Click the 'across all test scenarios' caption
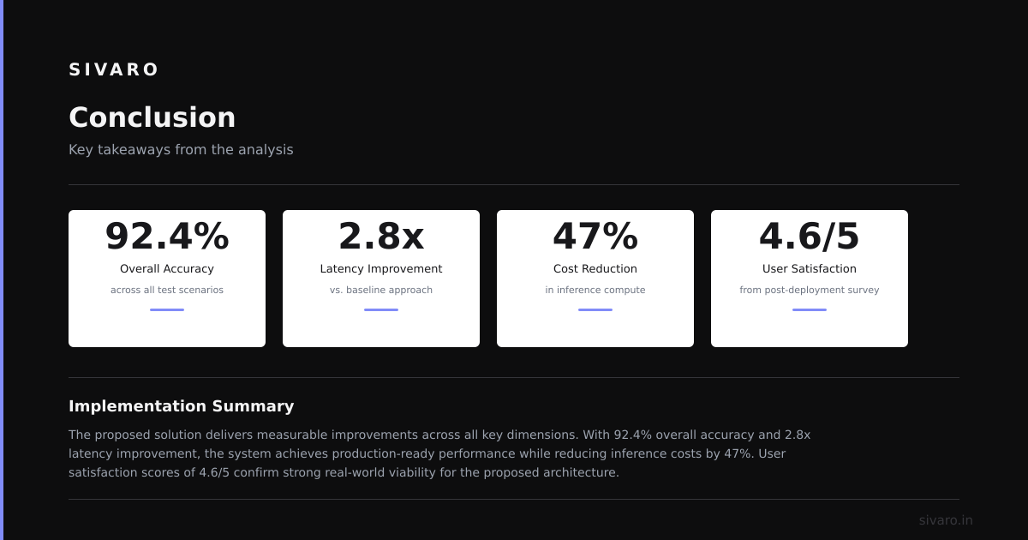Screen dimensions: 1028x540 coord(167,290)
